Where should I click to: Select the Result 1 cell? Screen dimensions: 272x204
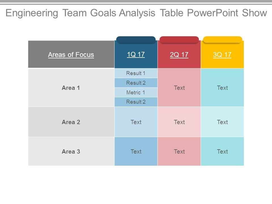pos(136,73)
